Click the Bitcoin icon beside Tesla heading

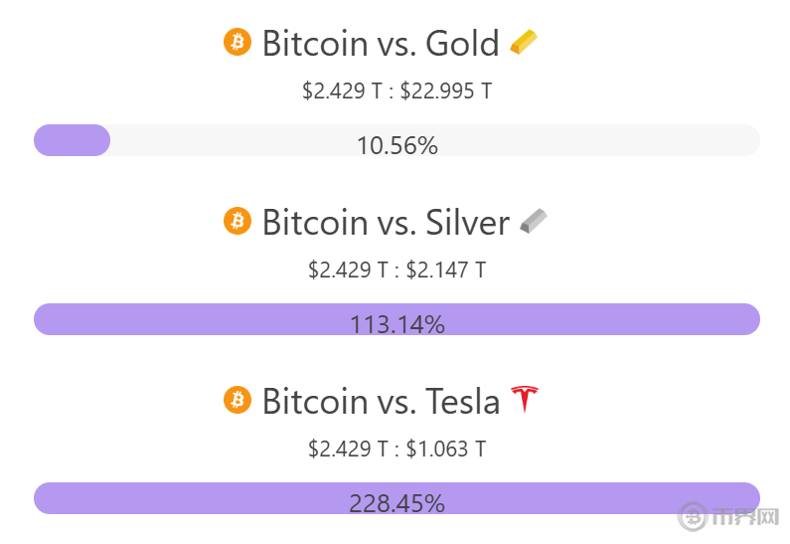[237, 400]
